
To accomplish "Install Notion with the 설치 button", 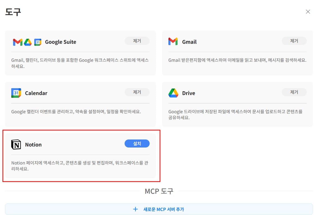I will [x=137, y=143].
